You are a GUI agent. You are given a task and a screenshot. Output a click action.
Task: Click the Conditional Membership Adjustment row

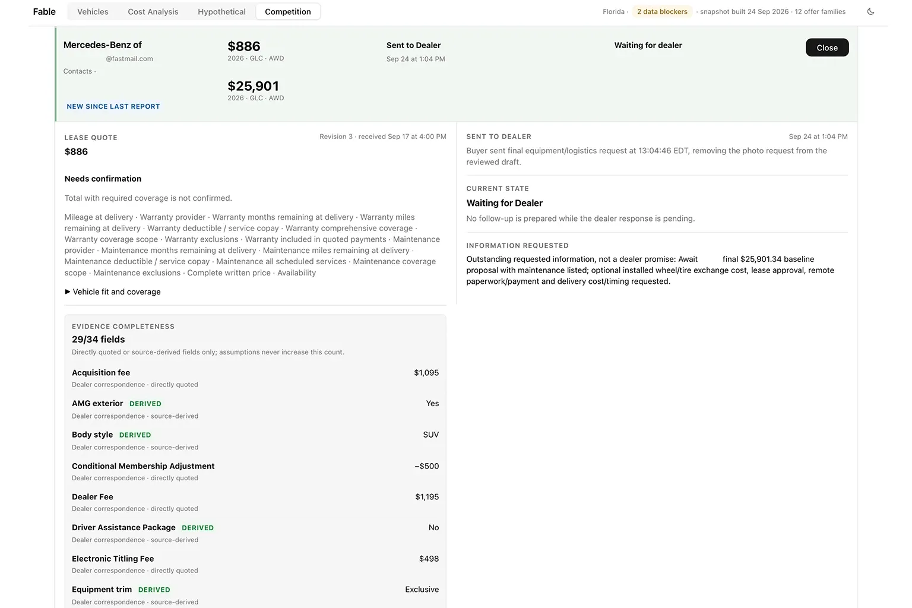(255, 471)
